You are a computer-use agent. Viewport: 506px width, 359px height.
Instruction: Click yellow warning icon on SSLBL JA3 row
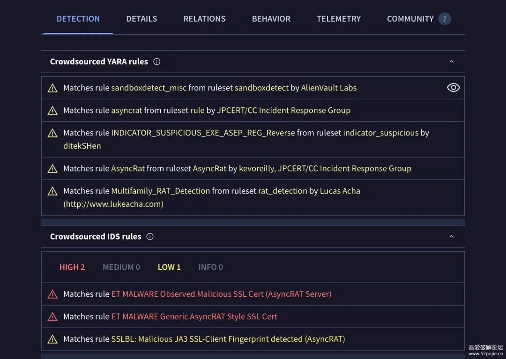tap(52, 339)
